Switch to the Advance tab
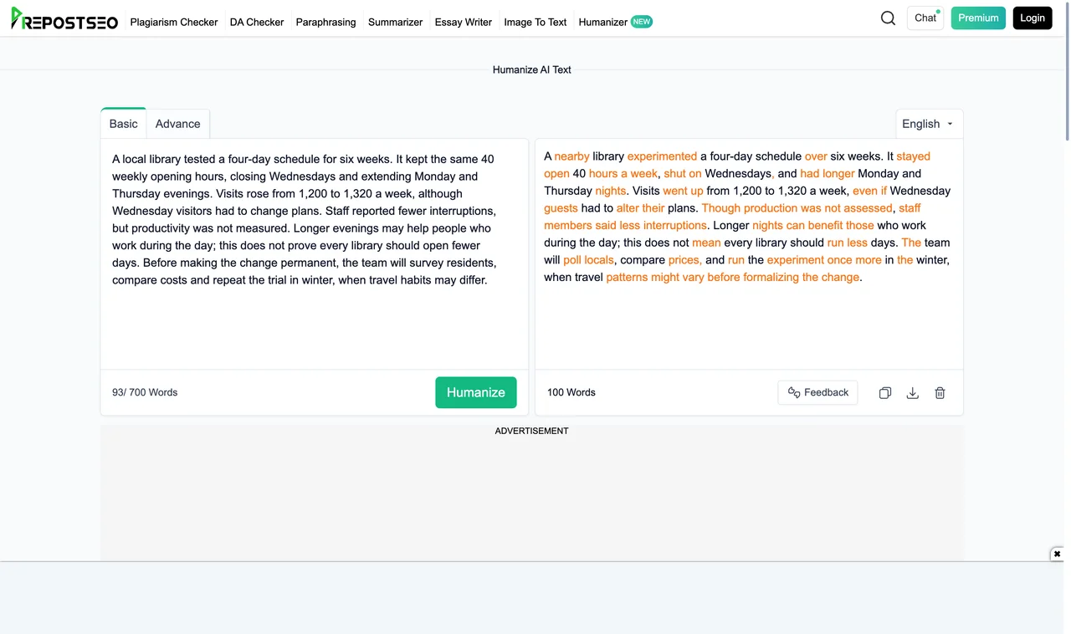Screen dimensions: 1071x634 pos(178,124)
